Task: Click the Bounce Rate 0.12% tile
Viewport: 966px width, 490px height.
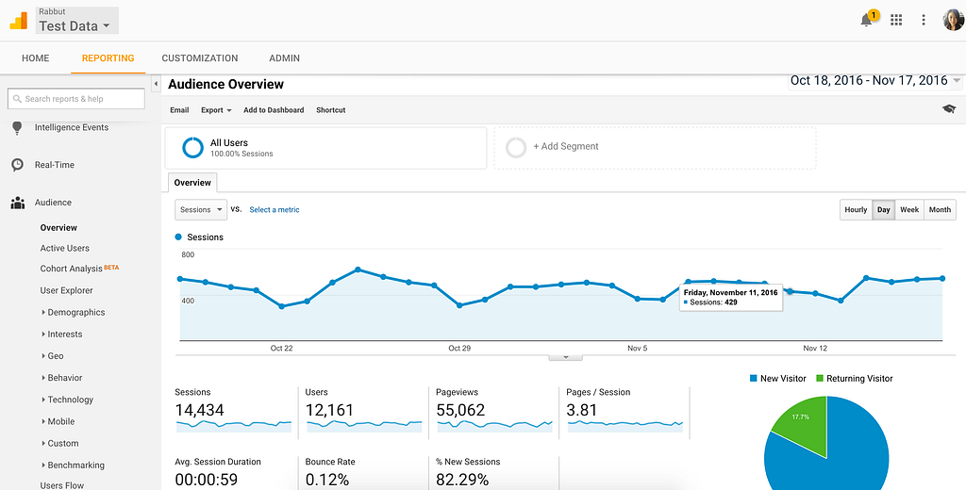Action: pos(364,472)
